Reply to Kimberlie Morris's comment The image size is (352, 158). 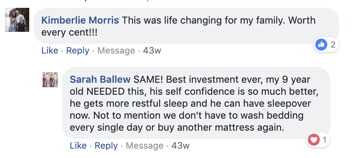[x=78, y=51]
